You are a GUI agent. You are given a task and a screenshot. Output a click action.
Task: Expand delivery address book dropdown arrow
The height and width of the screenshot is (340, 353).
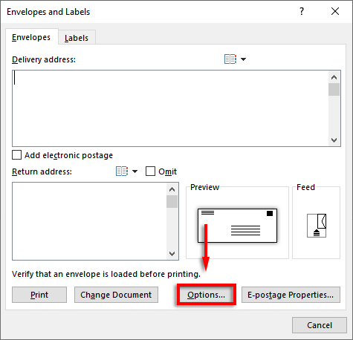243,59
